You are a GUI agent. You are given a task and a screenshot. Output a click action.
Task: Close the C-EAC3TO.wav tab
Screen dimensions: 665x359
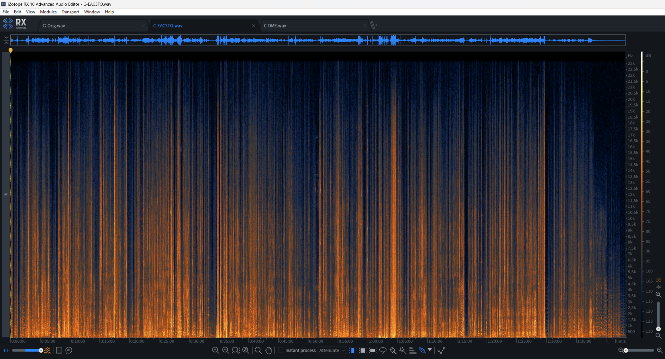click(x=254, y=25)
